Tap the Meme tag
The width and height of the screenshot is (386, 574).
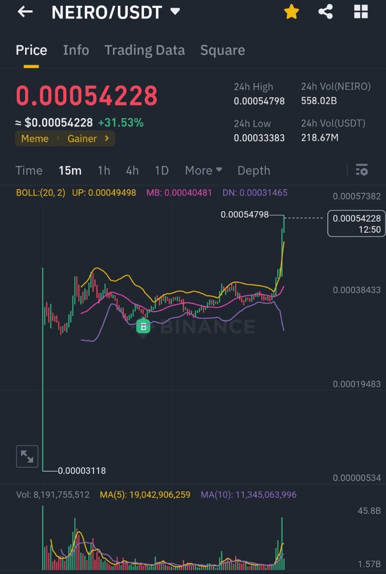pos(35,139)
